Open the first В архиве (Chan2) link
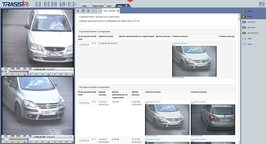This screenshot has height=144, width=266. (198, 102)
